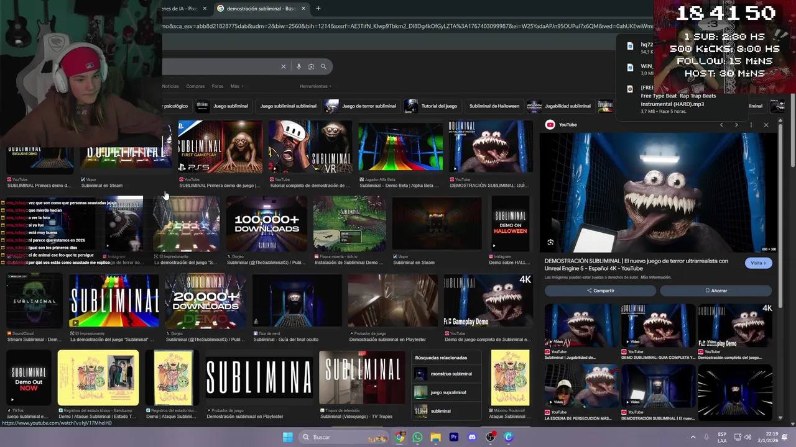Image resolution: width=796 pixels, height=447 pixels.
Task: Open the 'Demo Out Now' TikTok thumbnail
Action: (29, 378)
